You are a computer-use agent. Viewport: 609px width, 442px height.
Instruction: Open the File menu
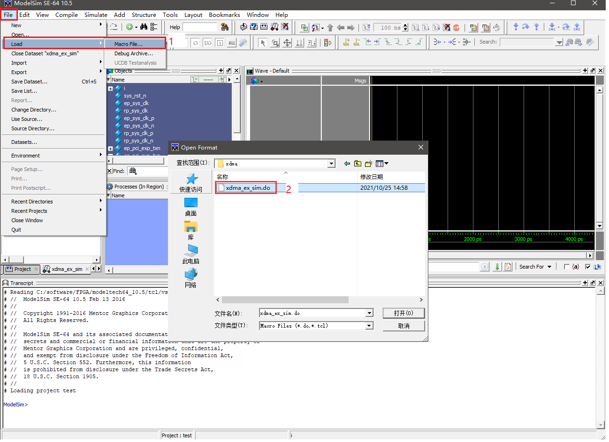pos(8,15)
